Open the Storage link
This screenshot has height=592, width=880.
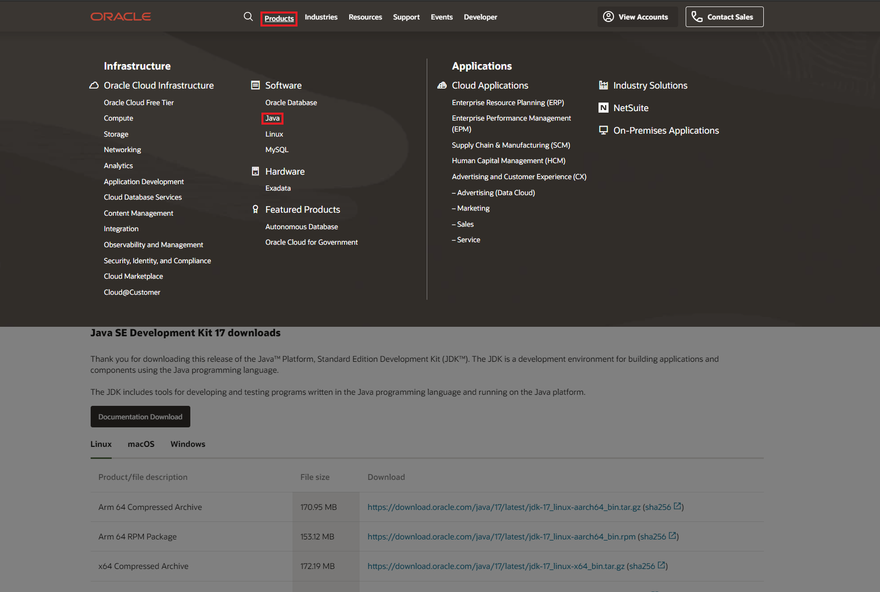point(116,134)
